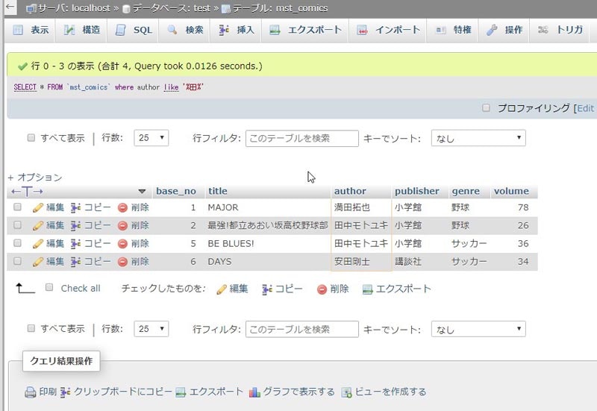
Task: Click the upper 行フィルタ search field
Action: 302,138
